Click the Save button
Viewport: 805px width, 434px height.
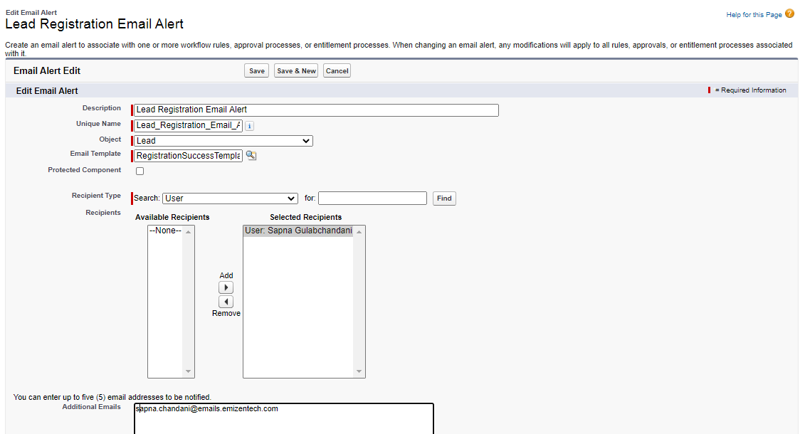tap(256, 70)
